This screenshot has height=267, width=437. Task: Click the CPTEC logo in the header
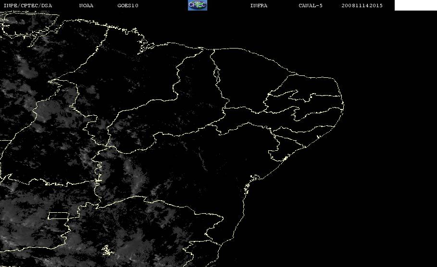pyautogui.click(x=197, y=5)
